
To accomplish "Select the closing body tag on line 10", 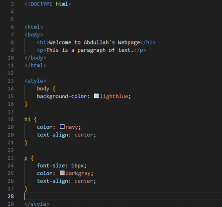I will coord(35,58).
